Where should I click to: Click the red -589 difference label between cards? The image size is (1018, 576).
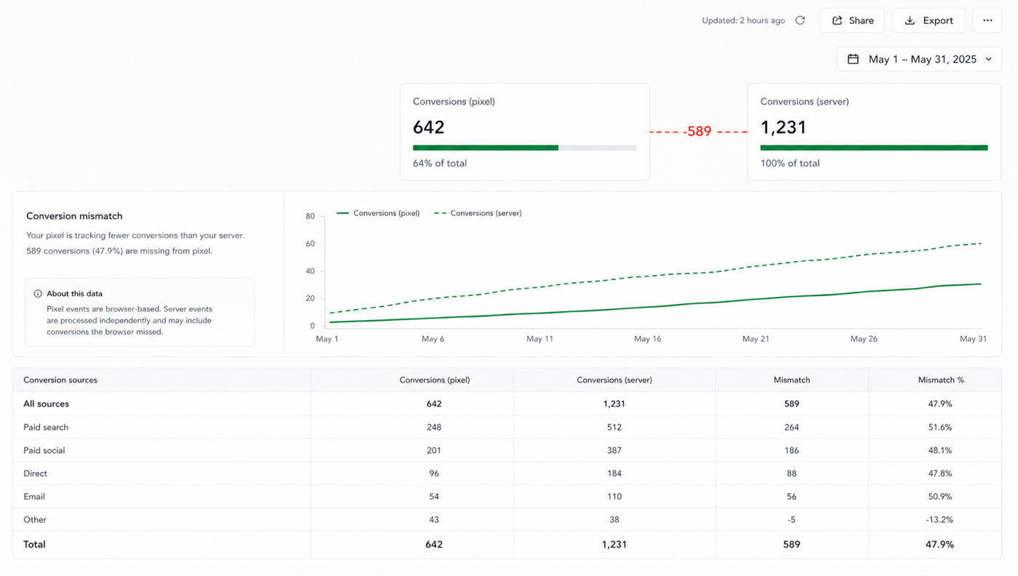[x=697, y=132]
